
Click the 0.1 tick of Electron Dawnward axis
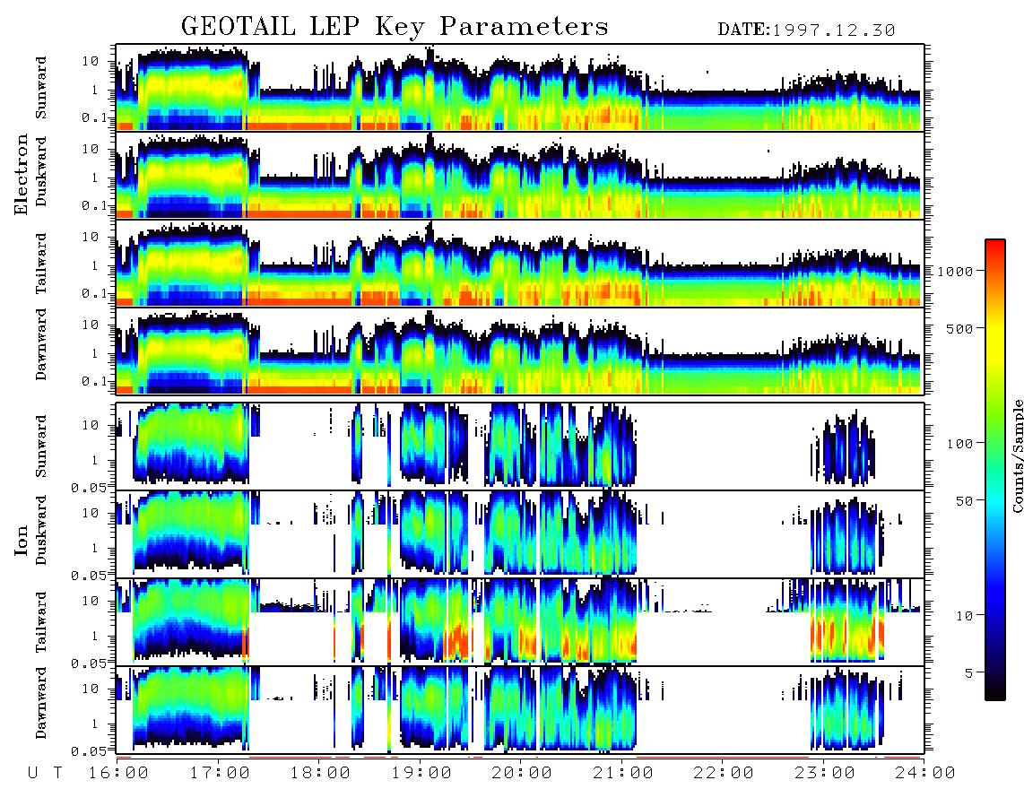(x=94, y=381)
